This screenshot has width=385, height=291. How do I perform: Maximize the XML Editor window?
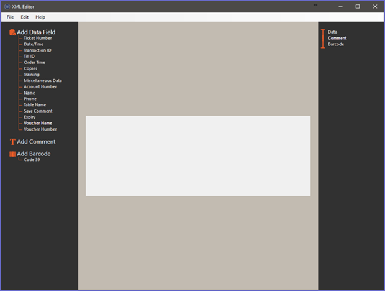coord(357,6)
